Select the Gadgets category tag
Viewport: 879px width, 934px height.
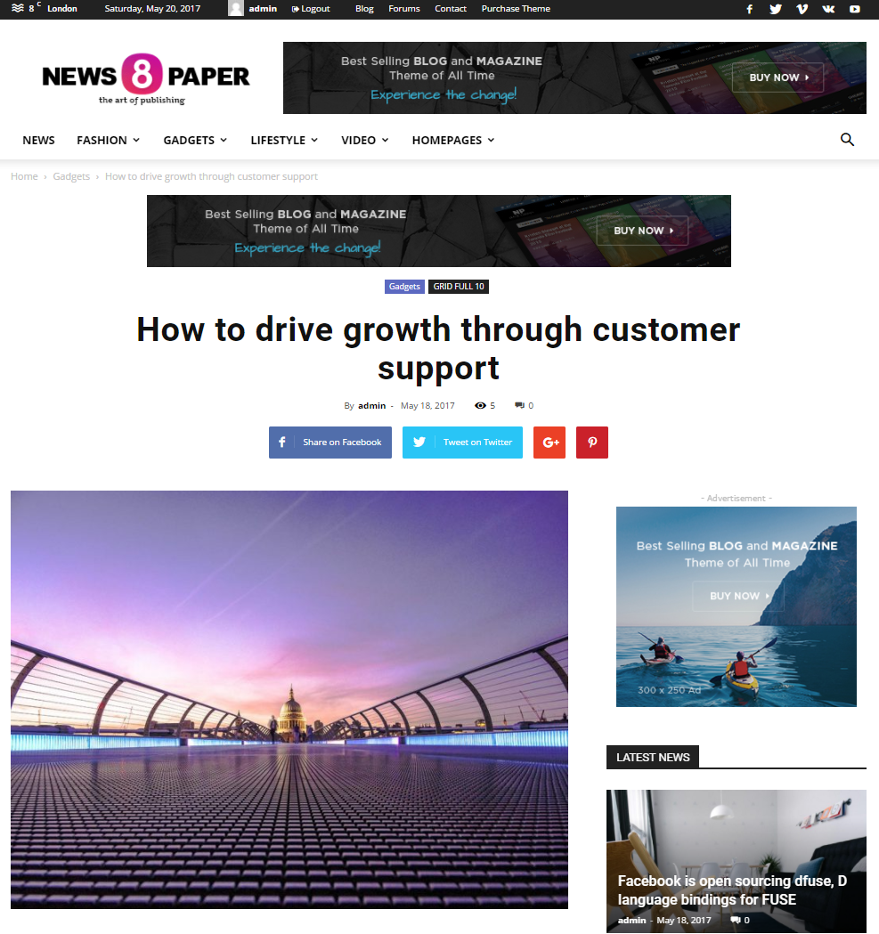tap(404, 287)
